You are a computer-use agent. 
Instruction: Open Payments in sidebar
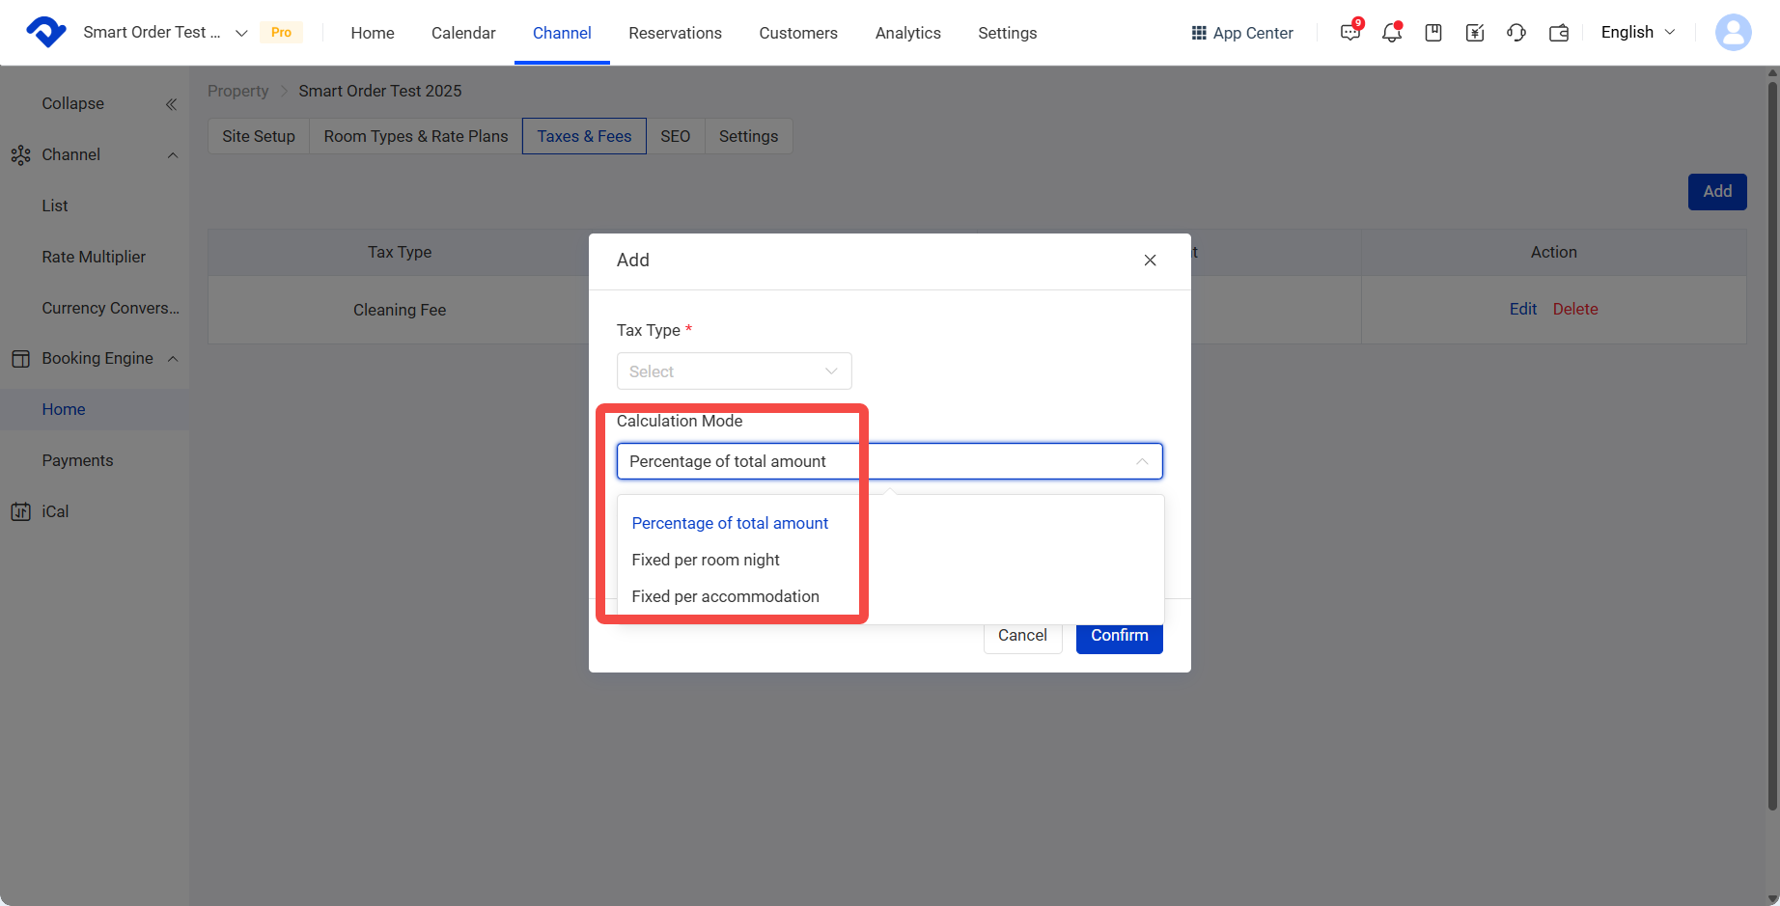(77, 460)
